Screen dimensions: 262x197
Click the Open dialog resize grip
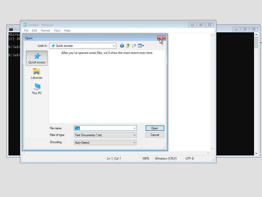pos(165,147)
